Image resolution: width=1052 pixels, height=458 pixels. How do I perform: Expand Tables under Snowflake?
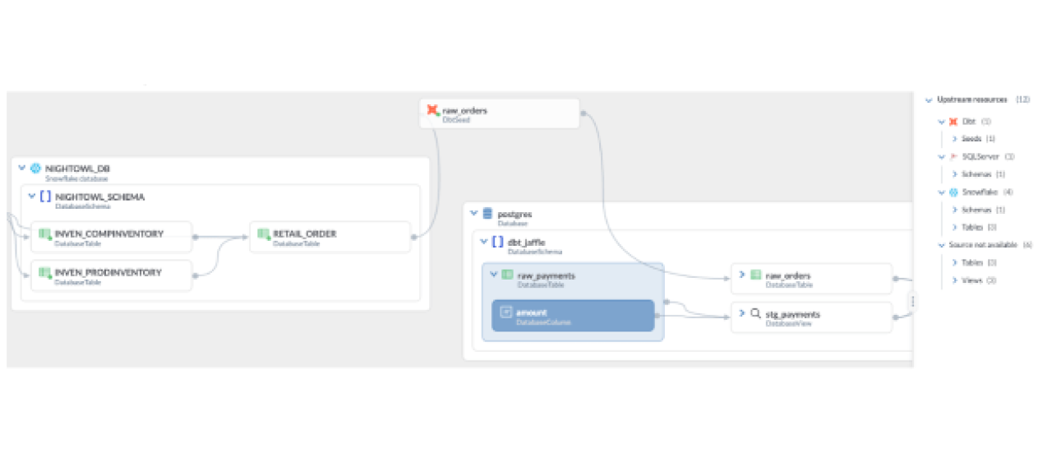click(955, 227)
